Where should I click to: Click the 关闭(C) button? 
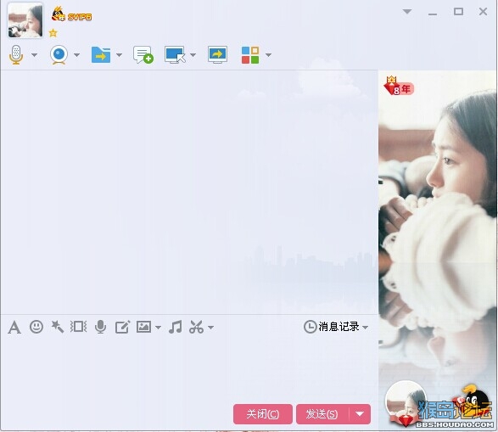click(x=263, y=414)
